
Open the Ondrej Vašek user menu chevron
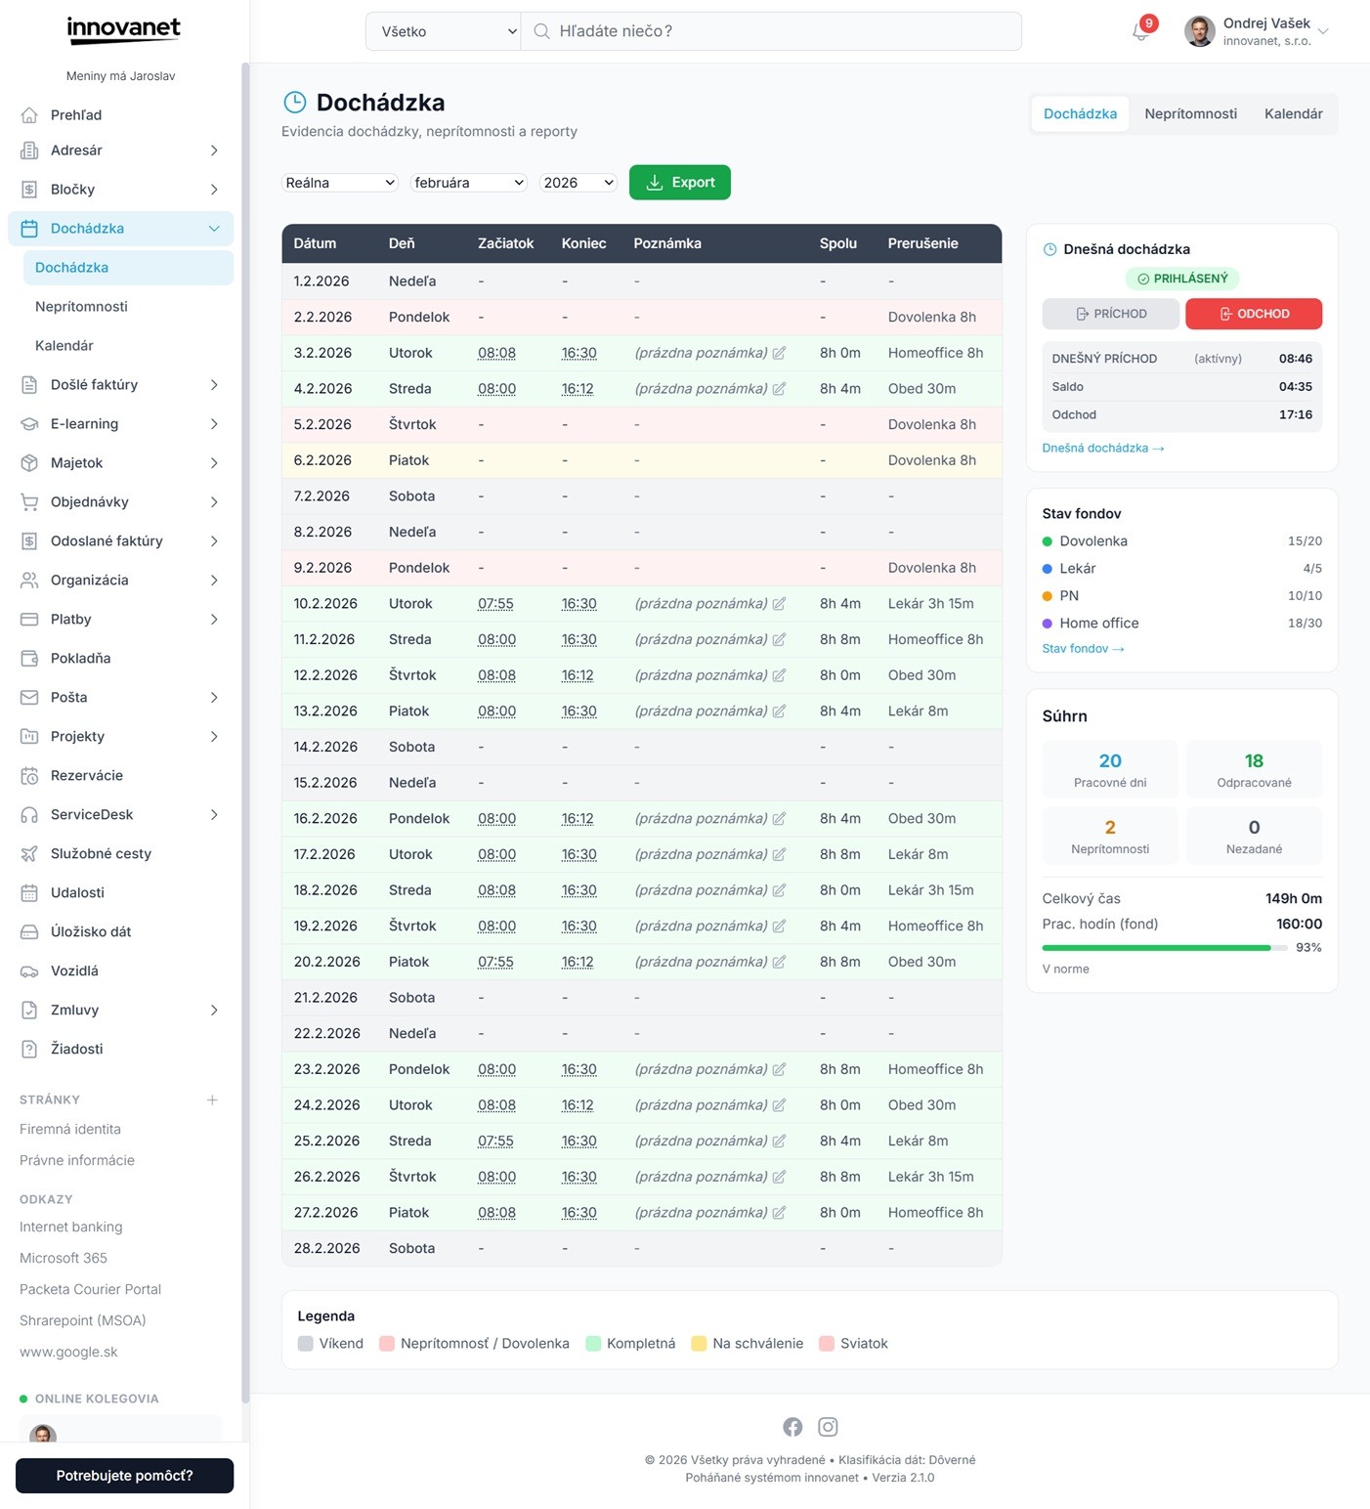tap(1323, 31)
